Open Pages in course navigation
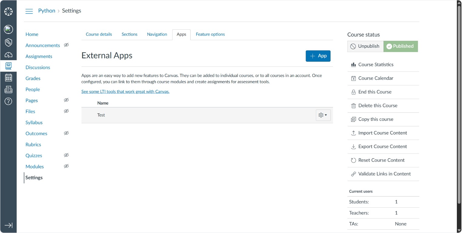The width and height of the screenshot is (462, 233). tap(32, 101)
